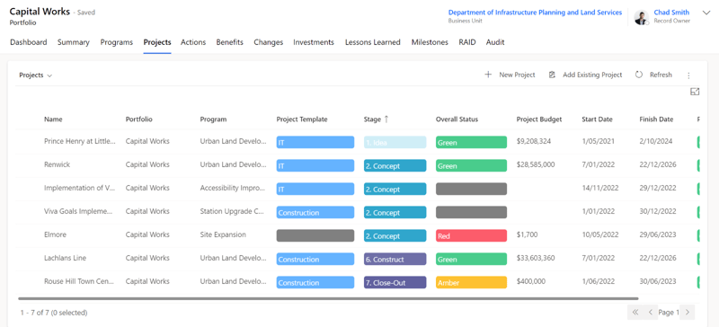Viewport: 719px width, 327px height.
Task: Switch to the Dashboard tab
Action: click(29, 42)
